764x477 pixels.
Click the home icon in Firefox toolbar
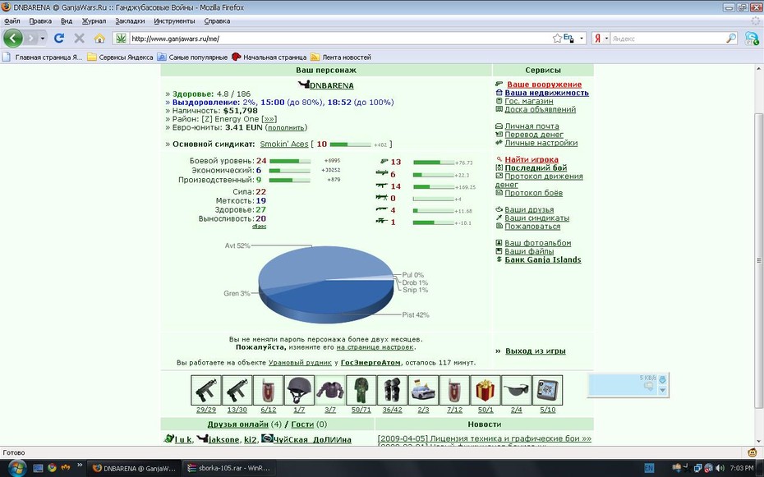(99, 38)
